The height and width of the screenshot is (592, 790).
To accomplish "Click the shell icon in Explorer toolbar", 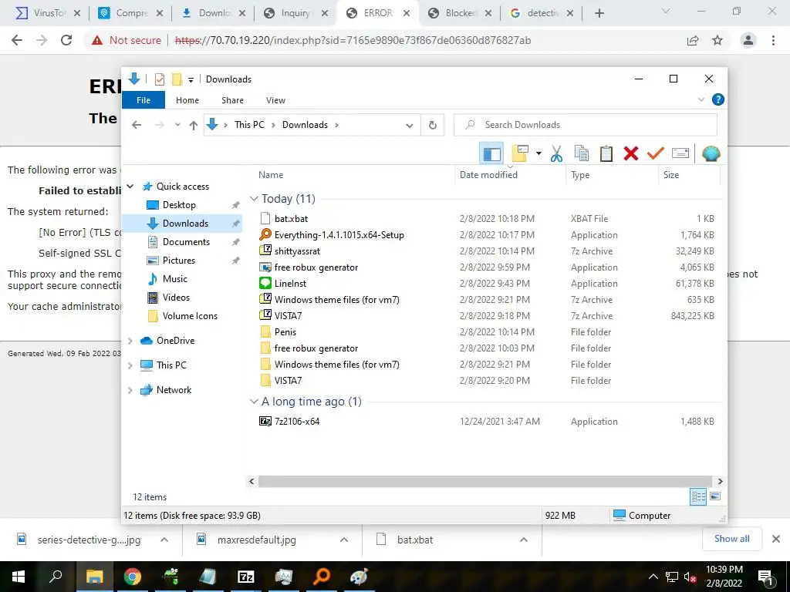I will (711, 153).
